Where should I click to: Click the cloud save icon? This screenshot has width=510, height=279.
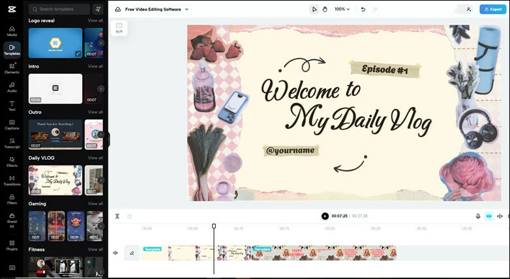(x=118, y=9)
